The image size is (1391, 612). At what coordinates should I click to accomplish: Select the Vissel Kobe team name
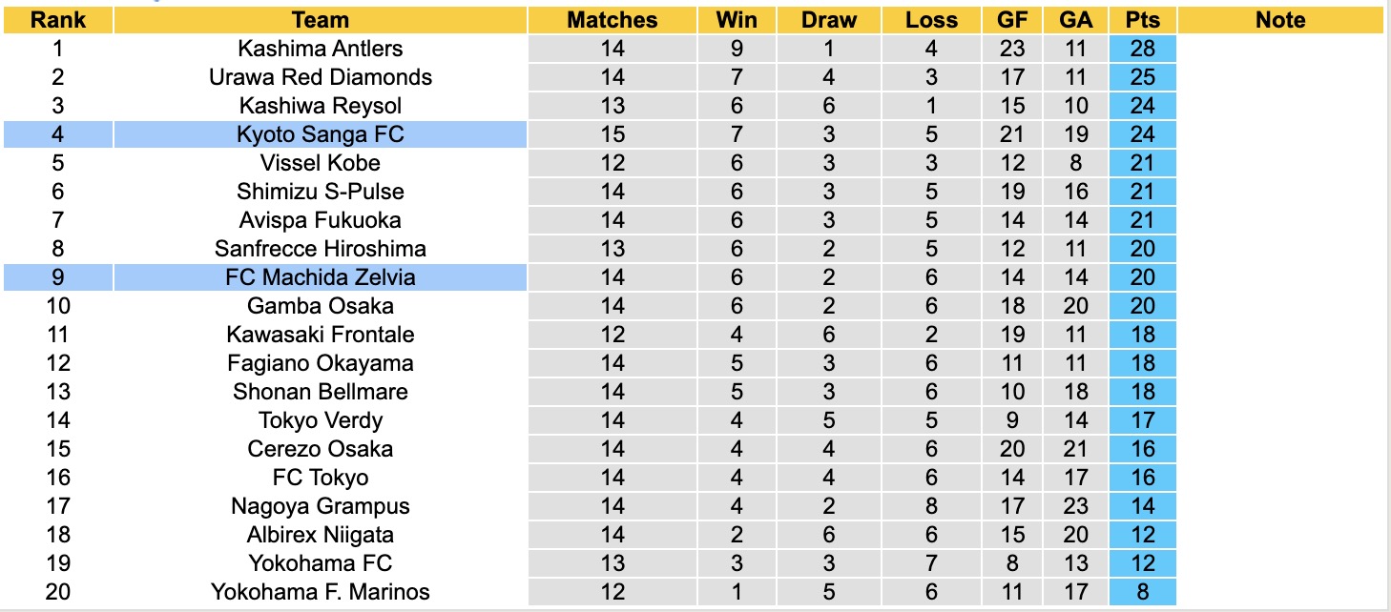tap(321, 163)
